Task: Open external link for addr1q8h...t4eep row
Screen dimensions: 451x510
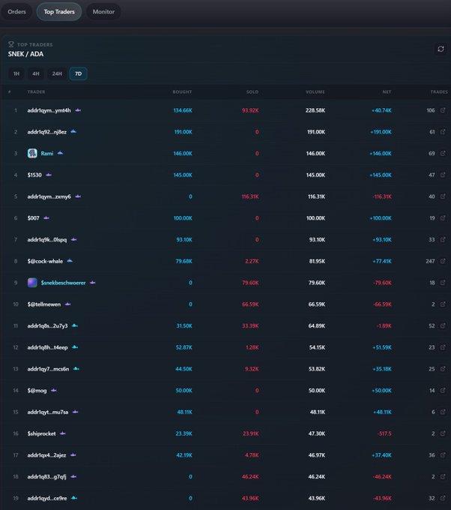Action: click(x=443, y=347)
